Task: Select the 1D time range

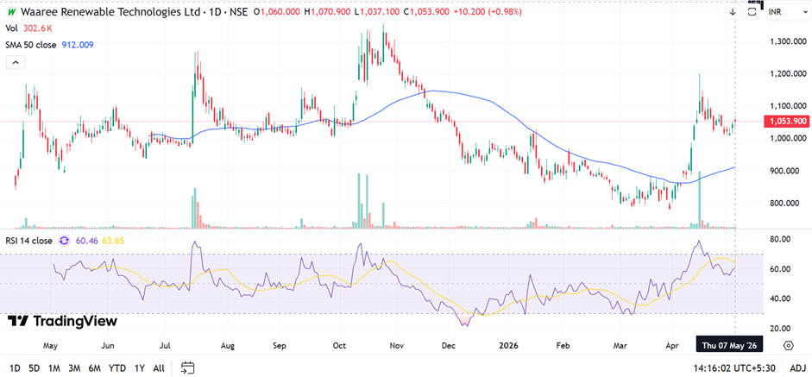Action: tap(15, 368)
